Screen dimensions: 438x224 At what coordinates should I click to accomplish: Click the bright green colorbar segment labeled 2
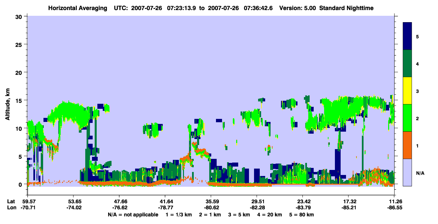click(x=407, y=118)
